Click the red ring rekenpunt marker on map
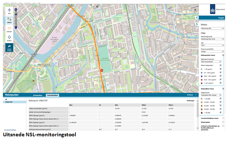 point(102,70)
